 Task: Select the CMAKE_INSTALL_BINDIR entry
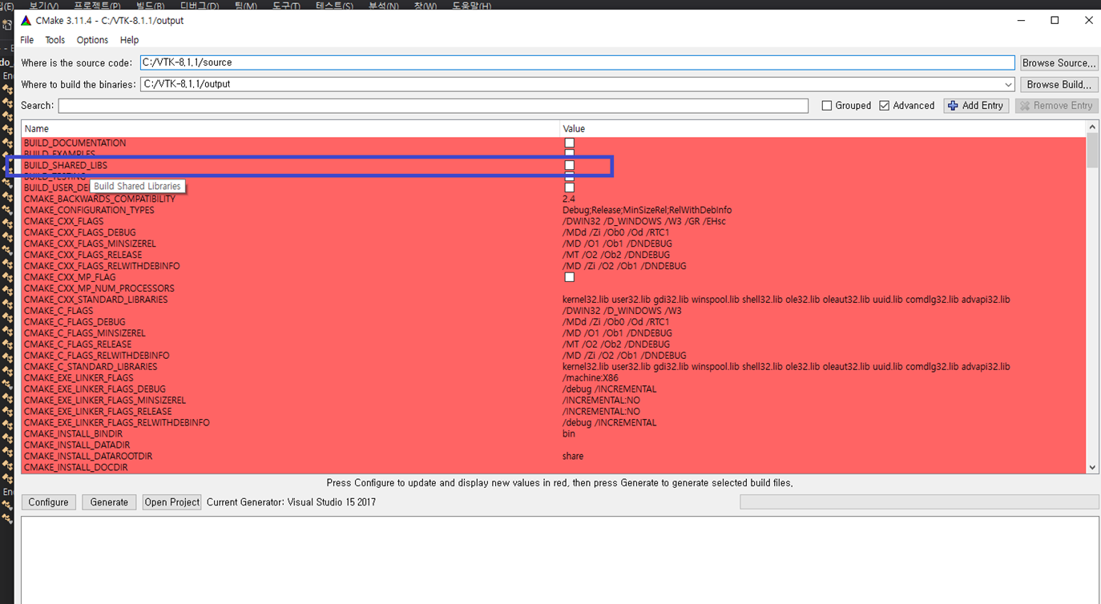point(73,434)
